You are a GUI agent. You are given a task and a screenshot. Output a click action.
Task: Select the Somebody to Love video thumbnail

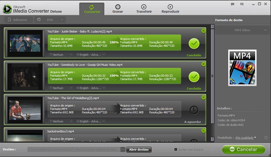click(25, 77)
